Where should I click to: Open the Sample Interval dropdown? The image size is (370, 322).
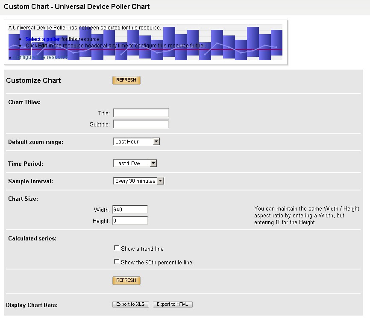pos(138,181)
